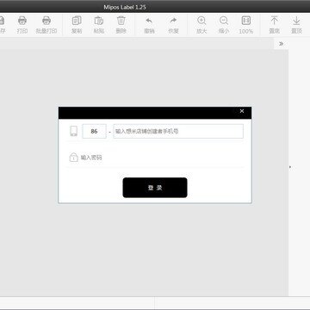Undo the last action with 撤销 icon
The image size is (310, 310).
149,21
